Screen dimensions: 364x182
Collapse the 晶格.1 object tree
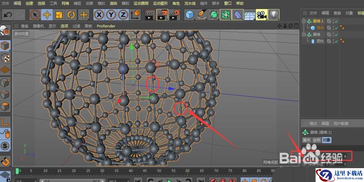point(304,21)
